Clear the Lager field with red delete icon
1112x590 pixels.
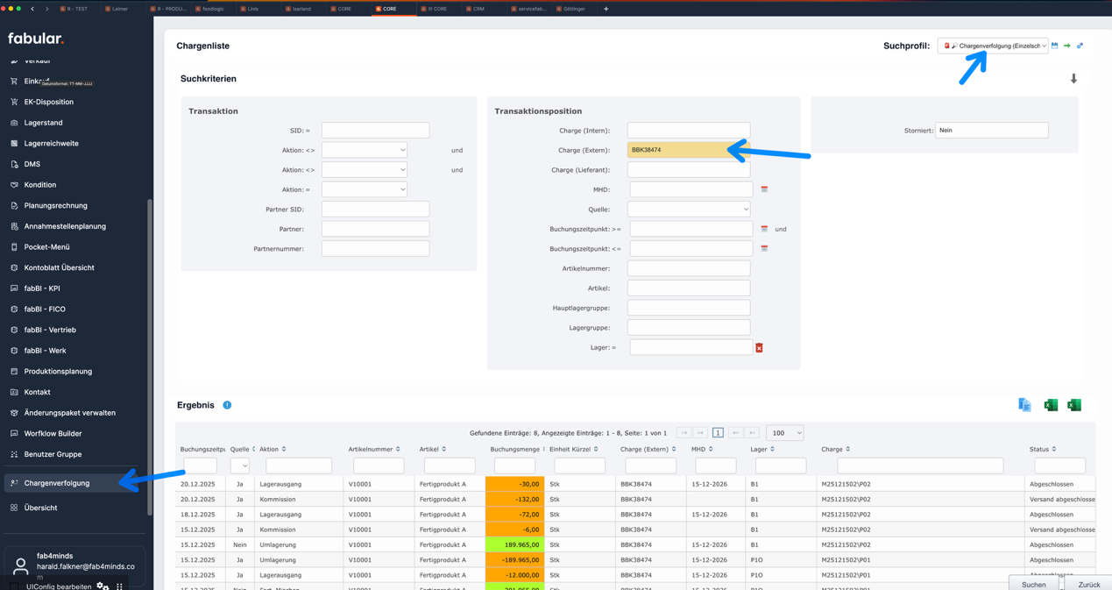[759, 348]
